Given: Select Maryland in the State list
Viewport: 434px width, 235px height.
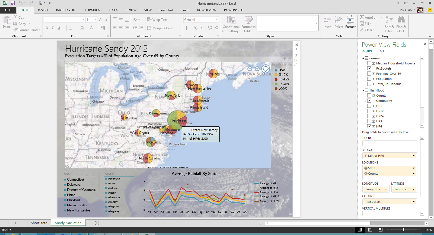Looking at the screenshot, I should click(x=74, y=200).
